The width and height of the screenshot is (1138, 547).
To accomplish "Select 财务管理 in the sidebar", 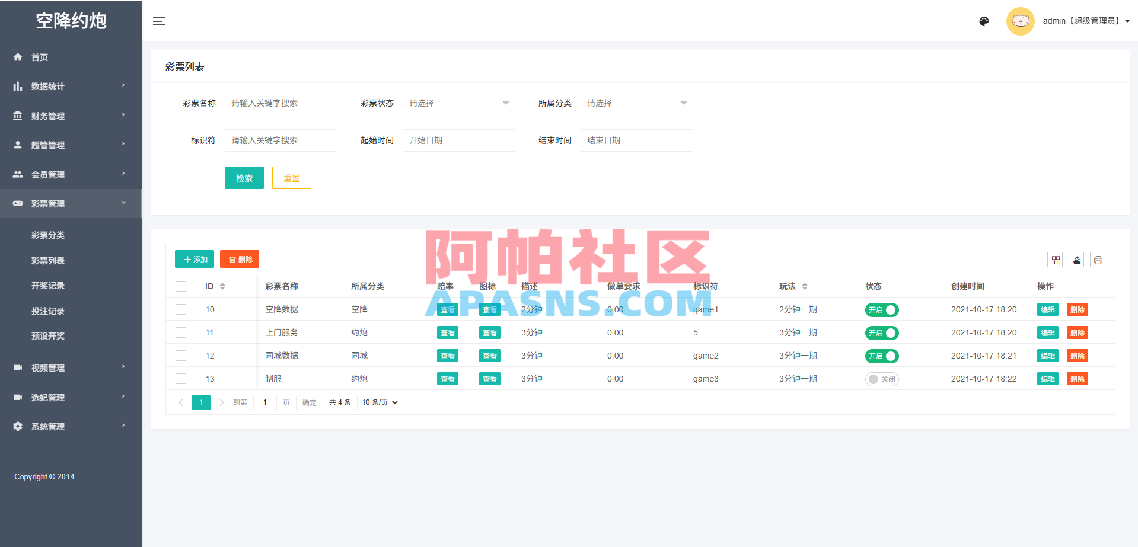I will pos(49,116).
